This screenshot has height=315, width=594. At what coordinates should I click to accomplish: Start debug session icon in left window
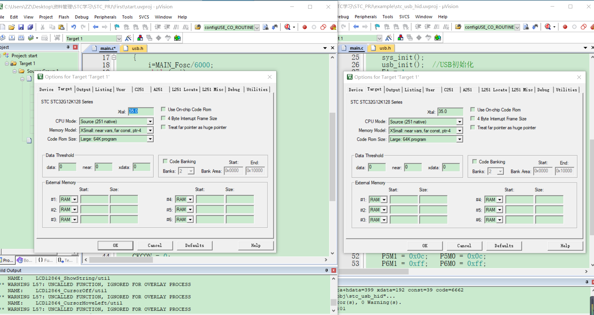[288, 27]
